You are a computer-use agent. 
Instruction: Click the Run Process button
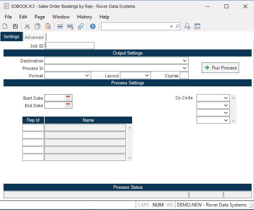tap(220, 68)
